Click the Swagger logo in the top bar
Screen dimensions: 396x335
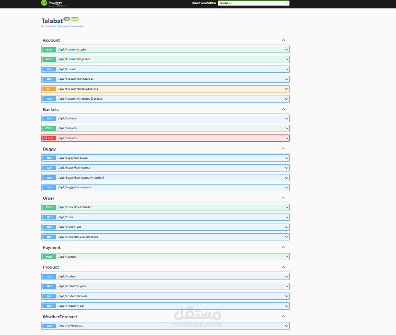(x=54, y=3)
